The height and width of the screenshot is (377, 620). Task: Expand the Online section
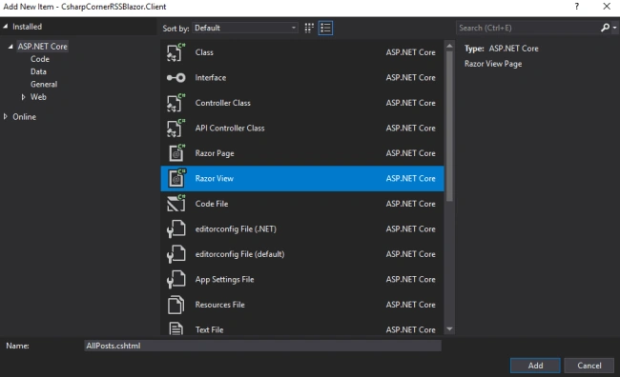[6, 116]
